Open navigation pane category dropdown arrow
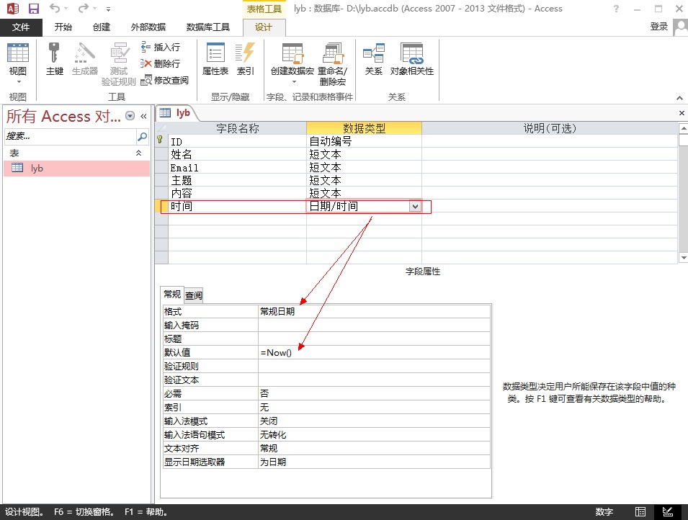 (x=130, y=116)
